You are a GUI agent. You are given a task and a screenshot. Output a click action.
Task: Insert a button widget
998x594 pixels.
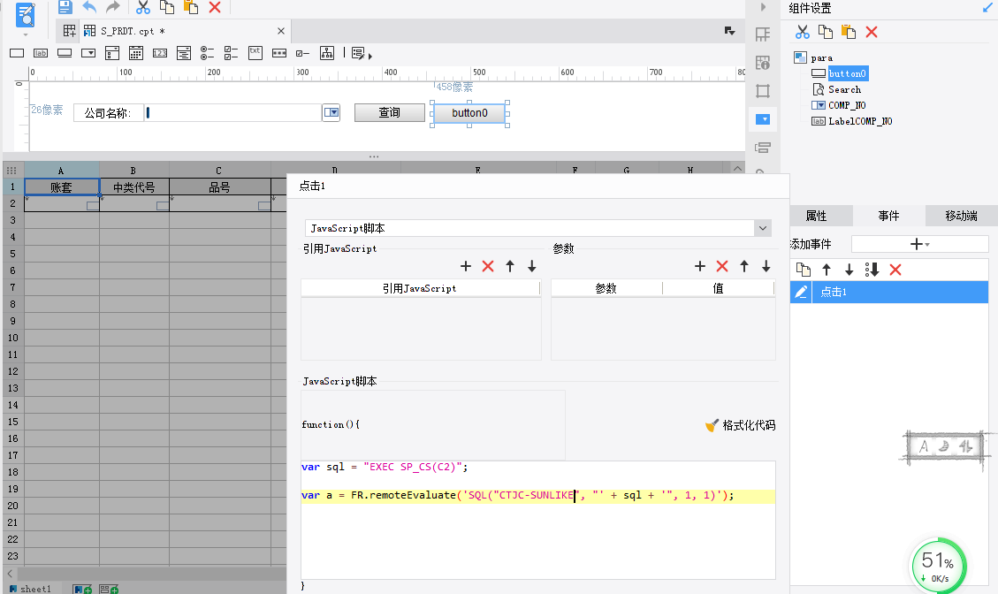coord(65,54)
